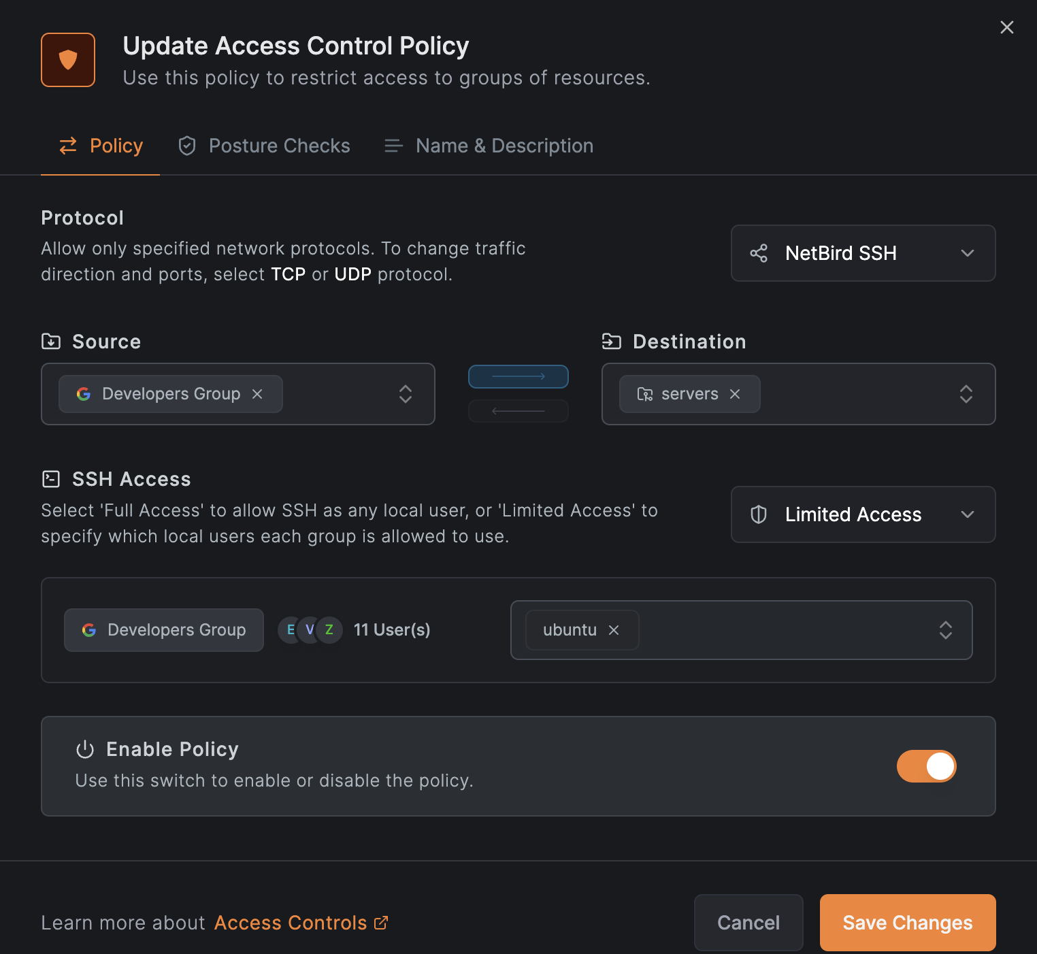
Task: Click the orange shield policy icon
Action: 68,60
